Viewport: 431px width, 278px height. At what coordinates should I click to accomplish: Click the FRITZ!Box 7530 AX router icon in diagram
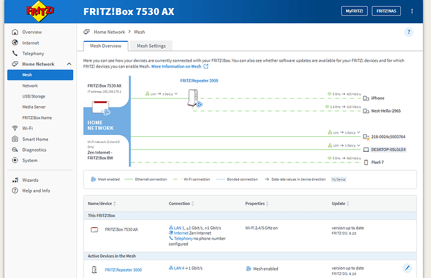[x=99, y=107]
